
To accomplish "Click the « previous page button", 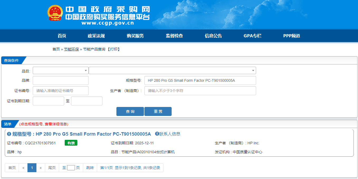I will pos(23,168).
